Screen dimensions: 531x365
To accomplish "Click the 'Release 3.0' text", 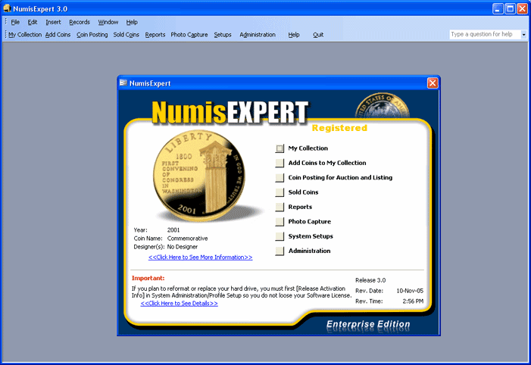I will (x=370, y=280).
